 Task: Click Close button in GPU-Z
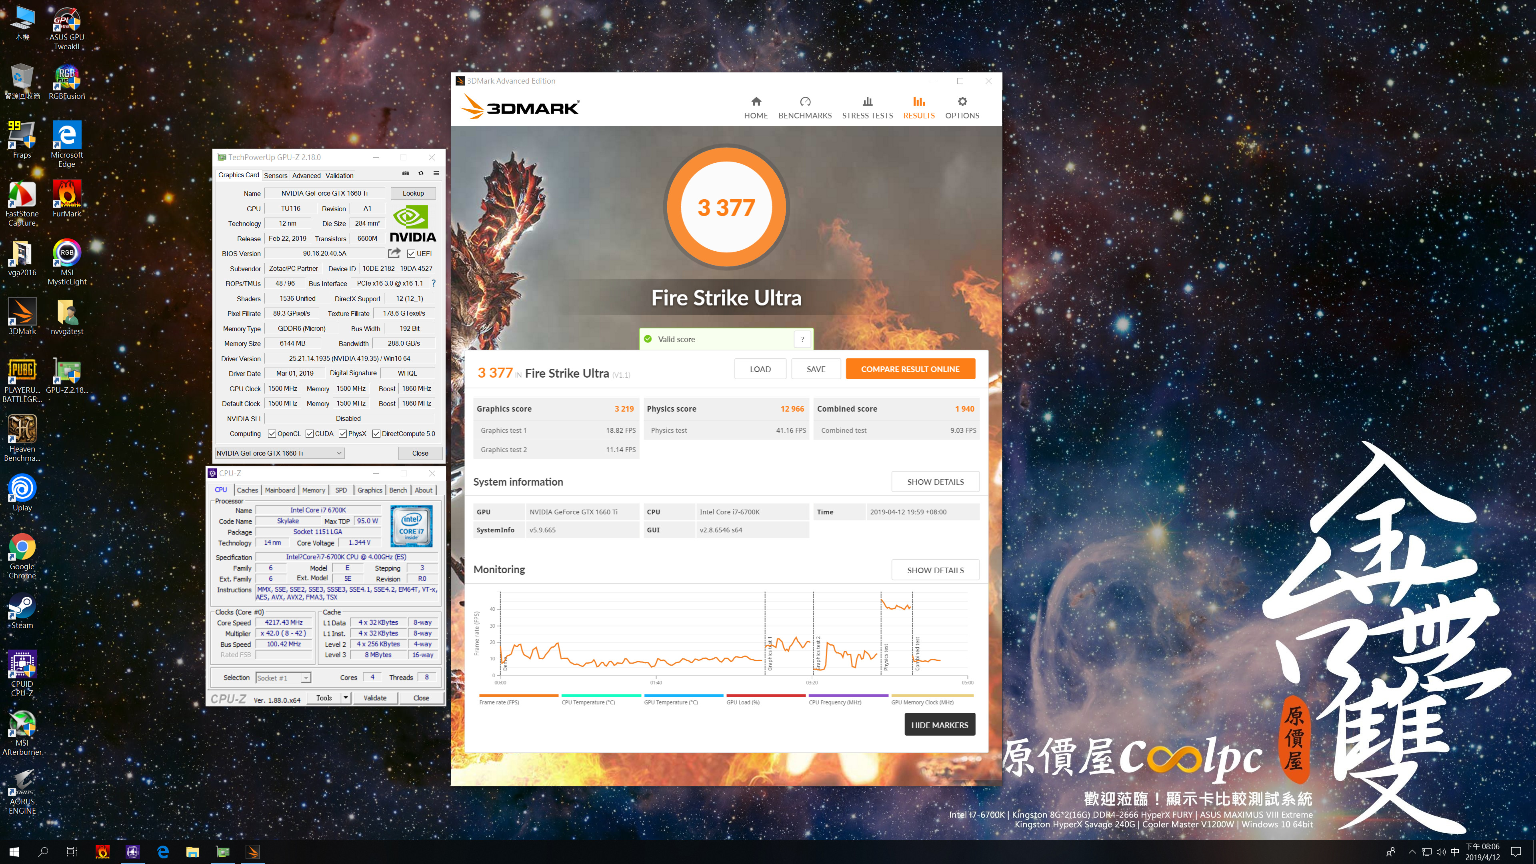420,453
